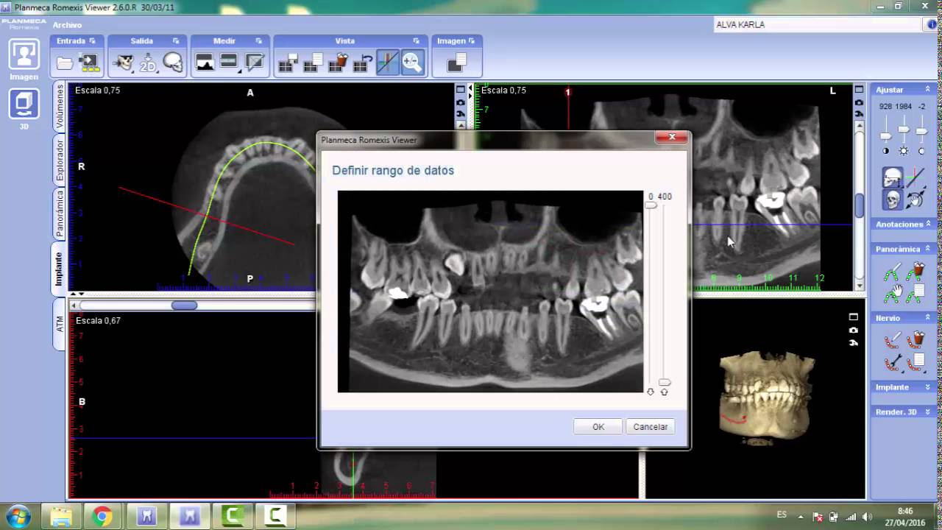Click the stacked pages icon under Imagen group

(456, 63)
